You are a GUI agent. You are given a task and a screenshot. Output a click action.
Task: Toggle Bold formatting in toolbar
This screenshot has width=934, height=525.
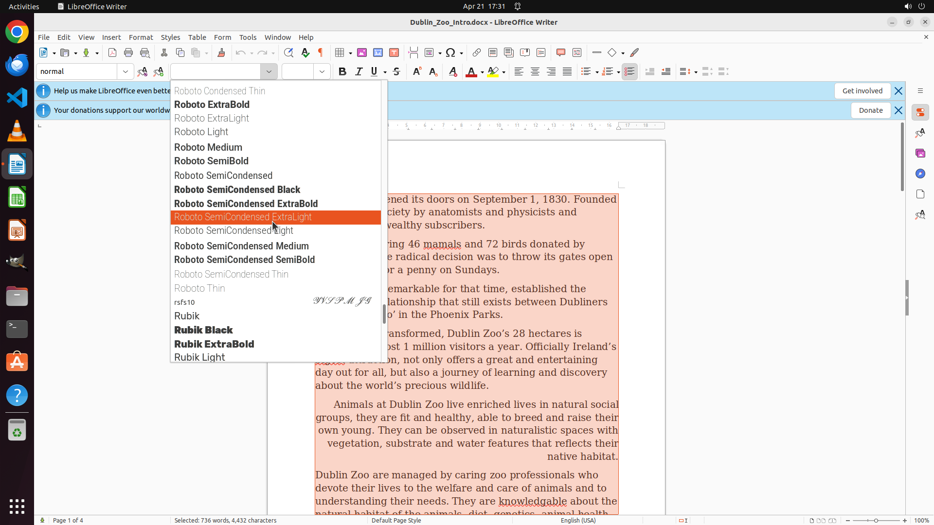tap(342, 71)
